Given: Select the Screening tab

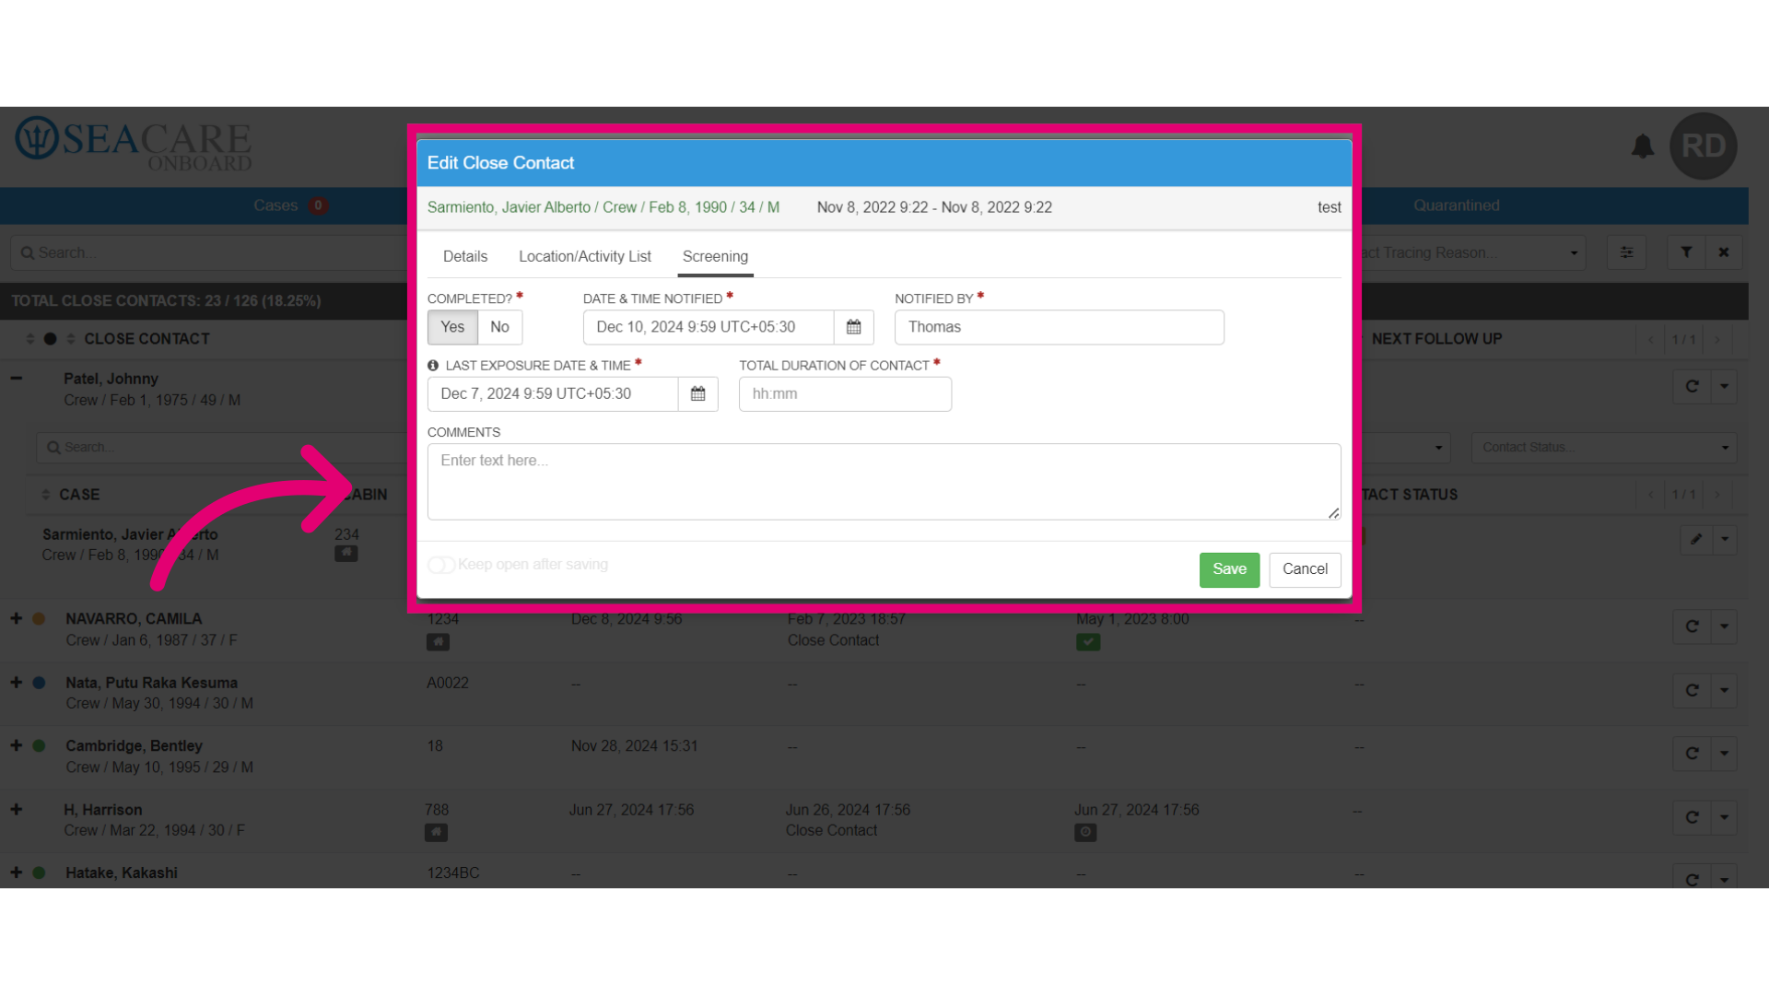Looking at the screenshot, I should click(x=715, y=257).
